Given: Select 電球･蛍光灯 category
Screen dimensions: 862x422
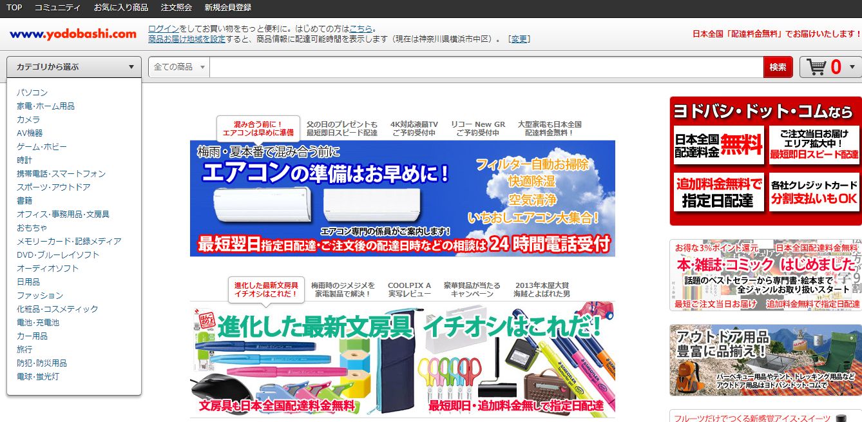Looking at the screenshot, I should click(38, 377).
